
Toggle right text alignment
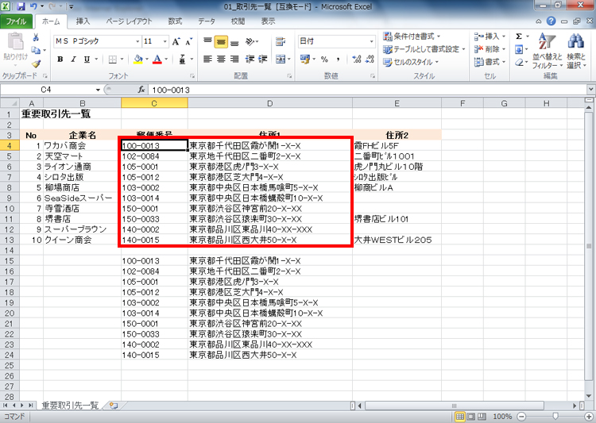234,60
